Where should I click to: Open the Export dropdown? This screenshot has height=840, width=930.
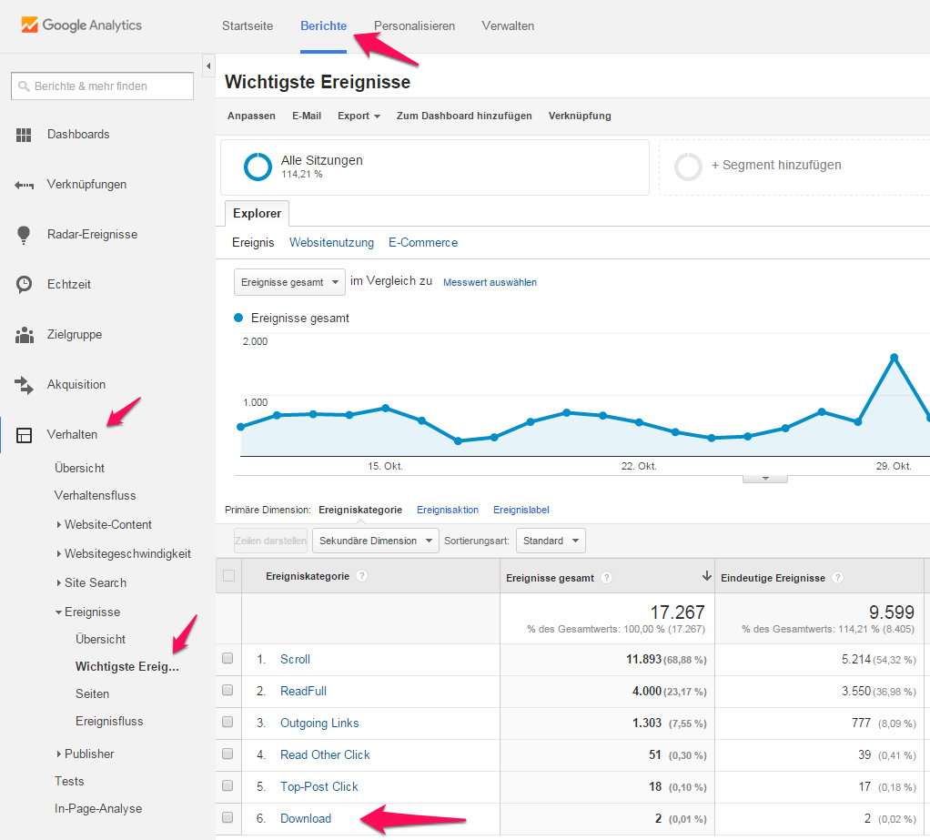click(359, 116)
